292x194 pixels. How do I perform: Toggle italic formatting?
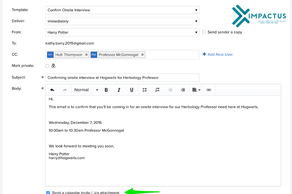pos(119,90)
